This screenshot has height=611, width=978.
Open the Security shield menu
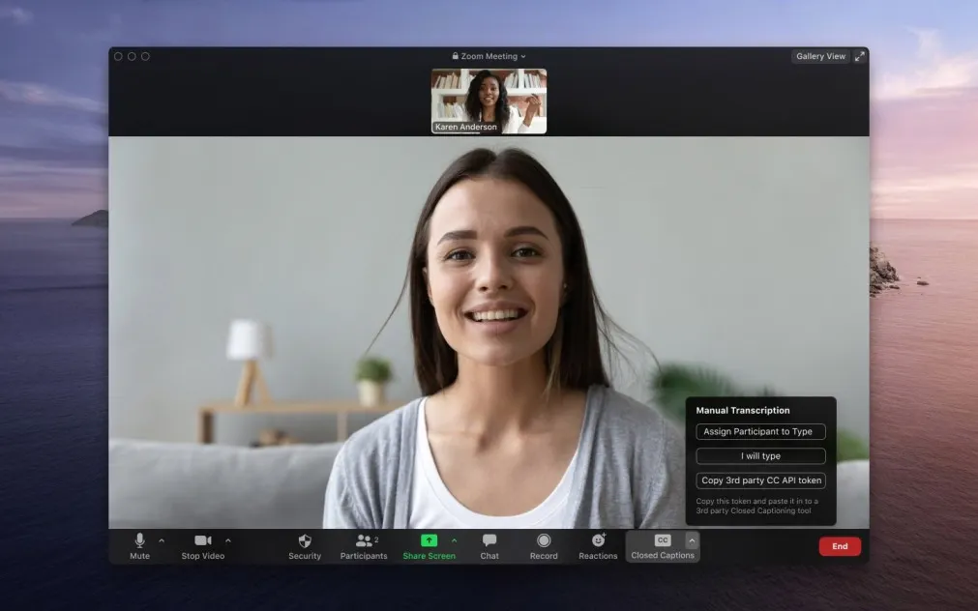(305, 546)
